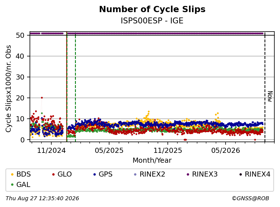Viewport: 280px width, 207px height.
Task: Click the 05/2025 x-axis tick label
Action: click(x=109, y=151)
